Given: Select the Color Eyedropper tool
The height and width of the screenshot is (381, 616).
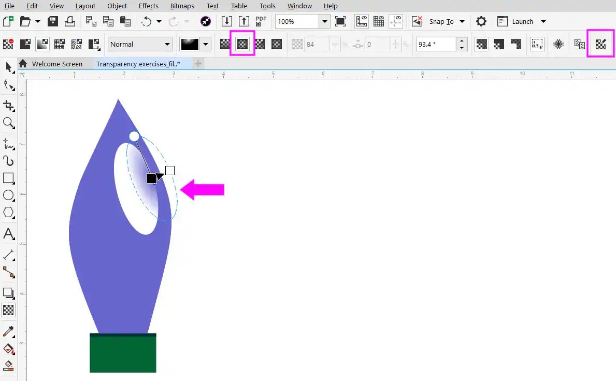Looking at the screenshot, I should [8, 332].
